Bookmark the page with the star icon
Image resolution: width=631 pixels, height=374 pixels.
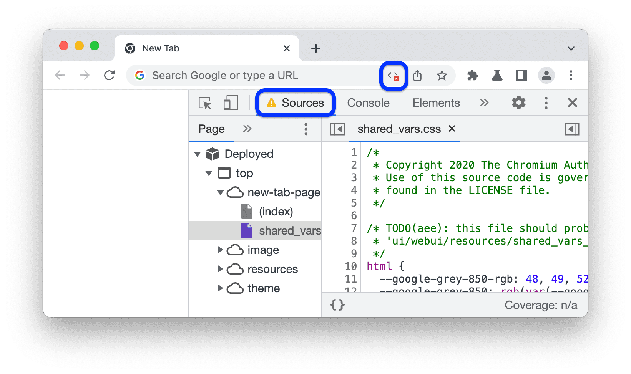coord(442,76)
